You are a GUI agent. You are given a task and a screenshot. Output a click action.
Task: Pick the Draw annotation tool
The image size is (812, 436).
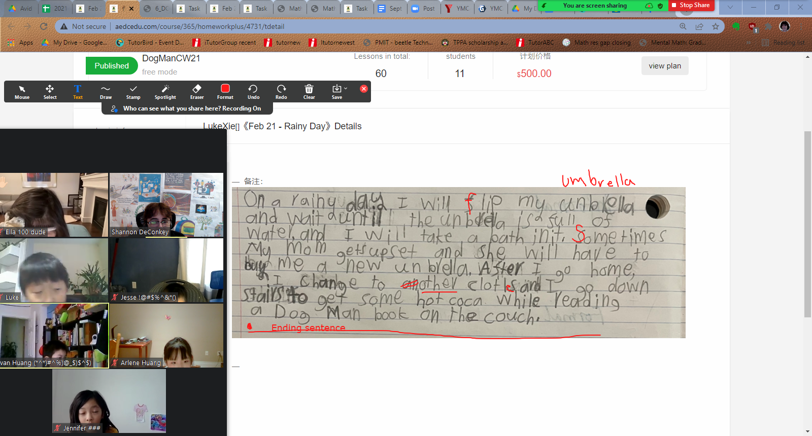tap(106, 92)
